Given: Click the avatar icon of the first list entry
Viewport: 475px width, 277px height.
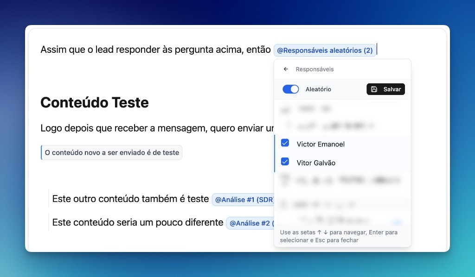Looking at the screenshot, I should coord(285,109).
